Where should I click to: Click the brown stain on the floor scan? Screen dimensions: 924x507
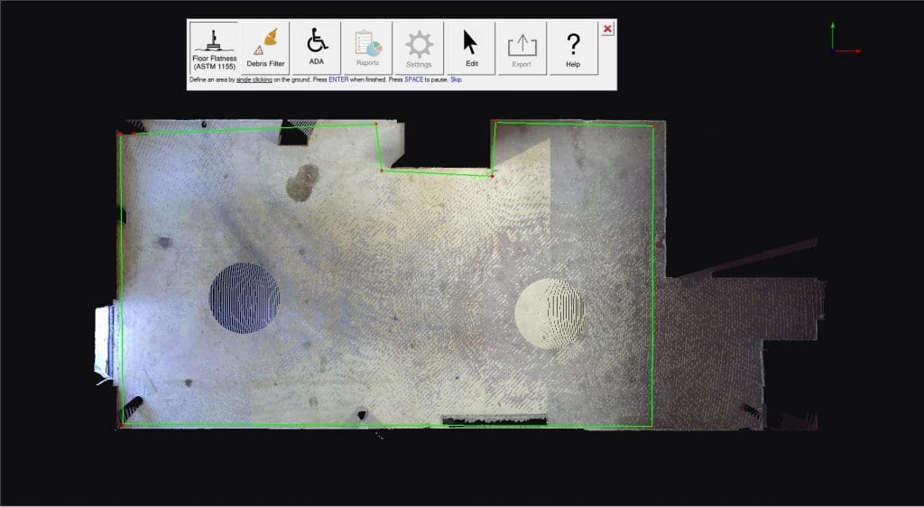point(303,182)
